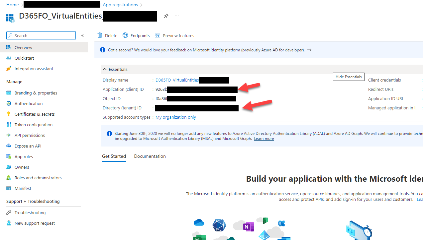This screenshot has height=240, width=423.
Task: Click the Application (client) ID label
Action: click(x=123, y=89)
